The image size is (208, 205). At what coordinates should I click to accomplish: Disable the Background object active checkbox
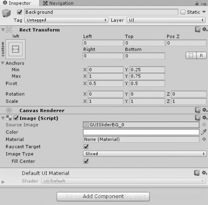(19, 12)
